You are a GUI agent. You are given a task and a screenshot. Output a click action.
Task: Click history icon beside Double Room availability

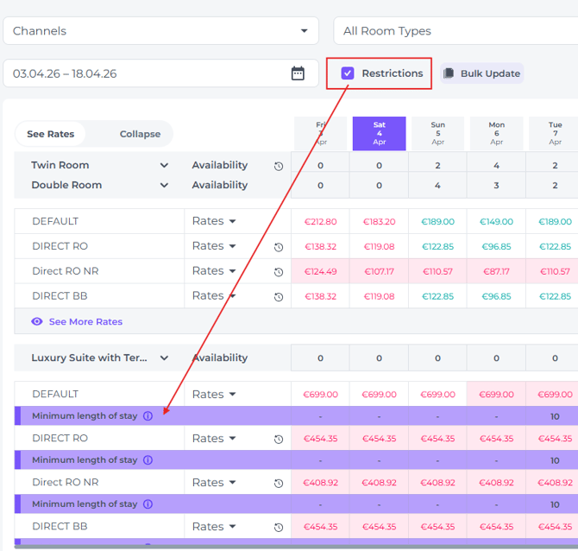(x=279, y=186)
